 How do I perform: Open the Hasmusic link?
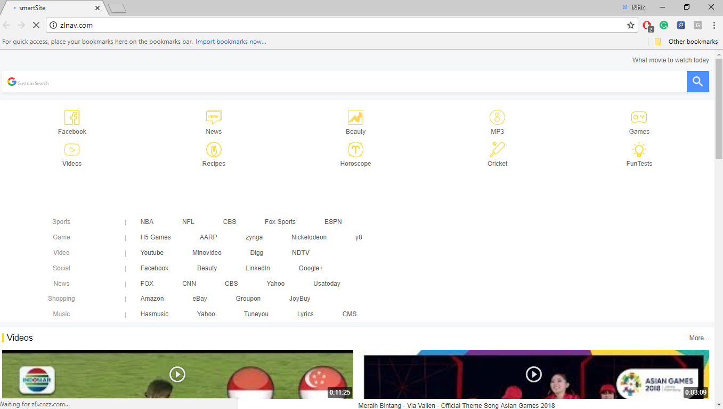[155, 314]
